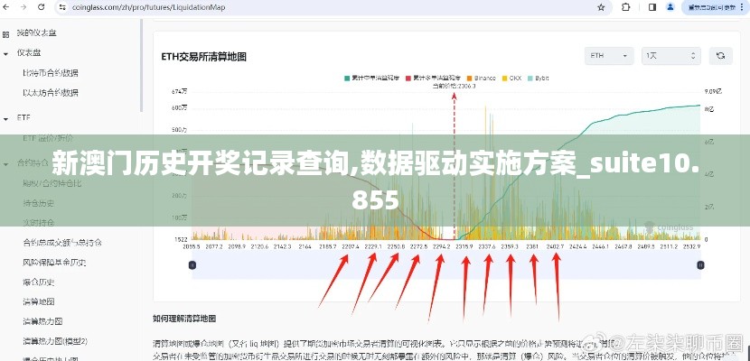Toggle the Bybit legend series

tap(539, 78)
